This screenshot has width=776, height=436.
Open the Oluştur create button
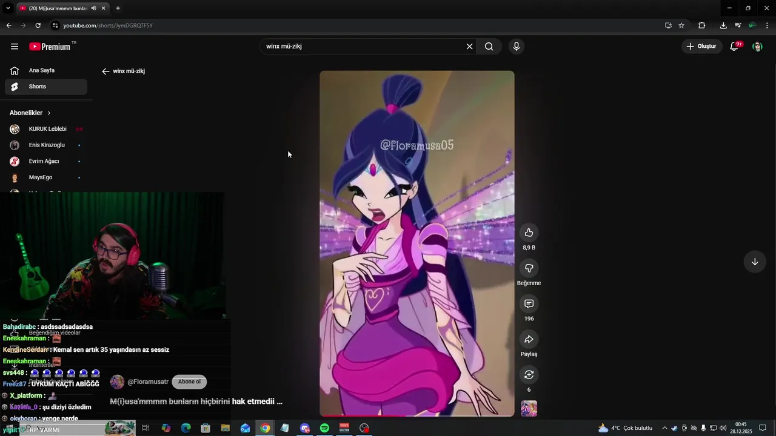(701, 47)
